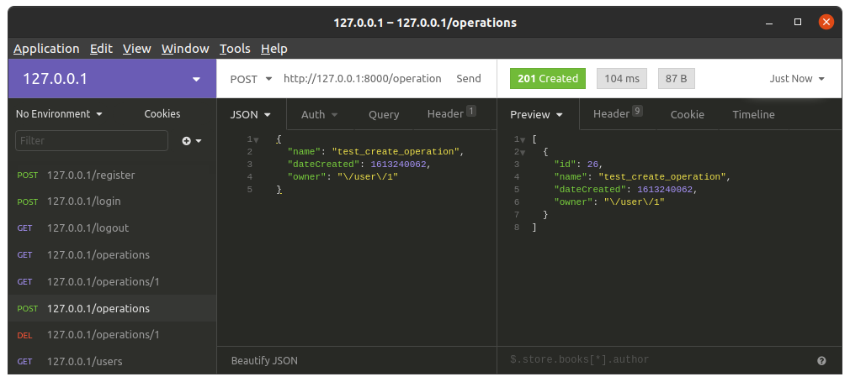Click the 104 ms response time badge
Image resolution: width=850 pixels, height=382 pixels.
(622, 79)
